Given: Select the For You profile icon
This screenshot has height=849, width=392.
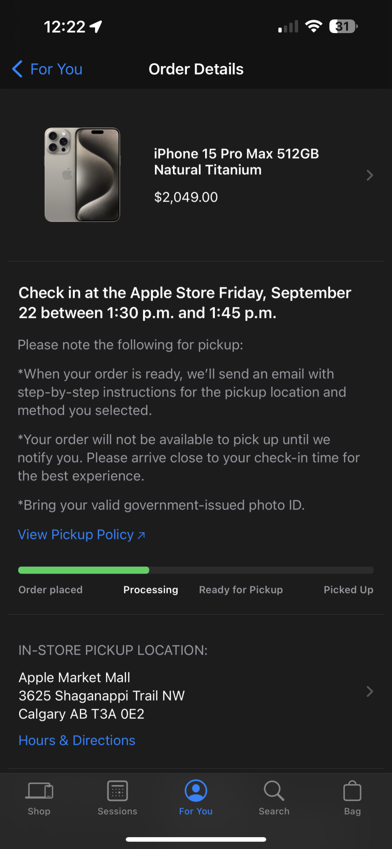Looking at the screenshot, I should click(x=196, y=791).
